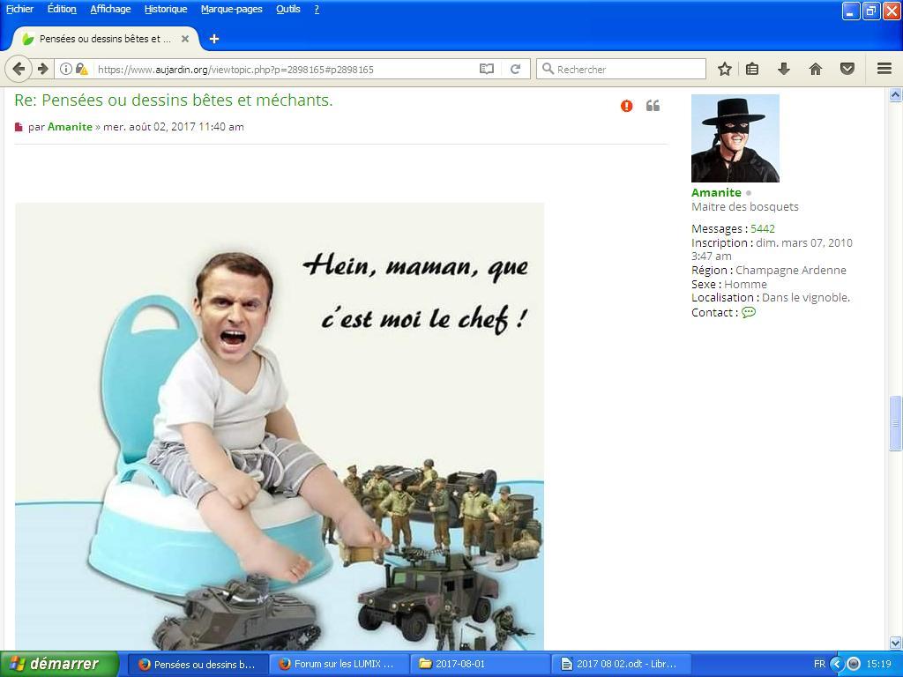Click in the Rechercher search field

tap(628, 69)
